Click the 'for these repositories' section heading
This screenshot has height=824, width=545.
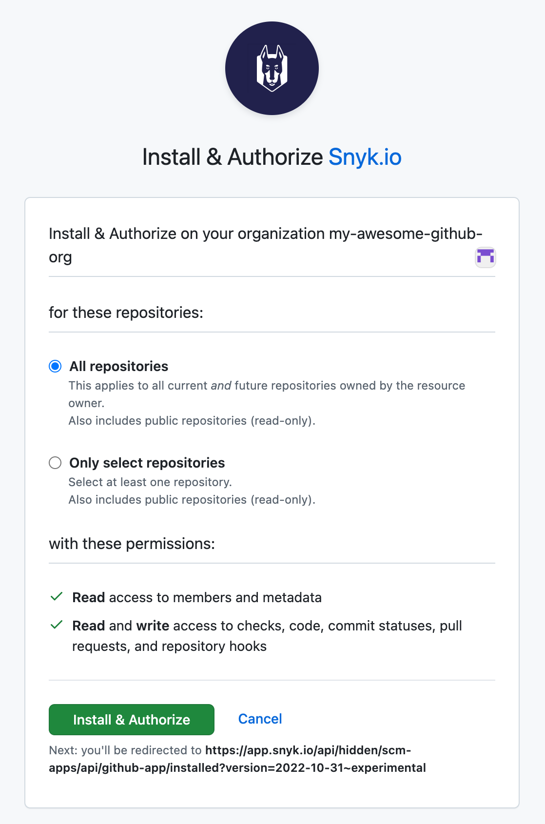[127, 312]
